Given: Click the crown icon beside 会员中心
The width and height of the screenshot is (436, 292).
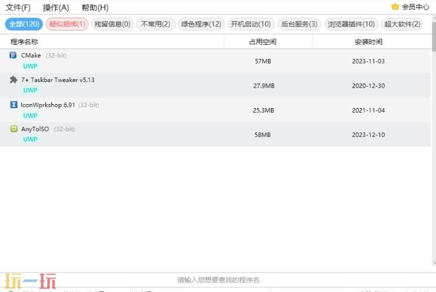Looking at the screenshot, I should click(395, 7).
